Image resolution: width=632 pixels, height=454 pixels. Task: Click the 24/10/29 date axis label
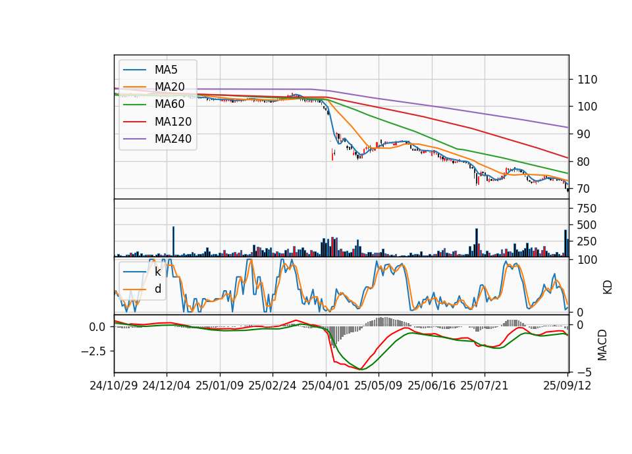click(x=114, y=386)
